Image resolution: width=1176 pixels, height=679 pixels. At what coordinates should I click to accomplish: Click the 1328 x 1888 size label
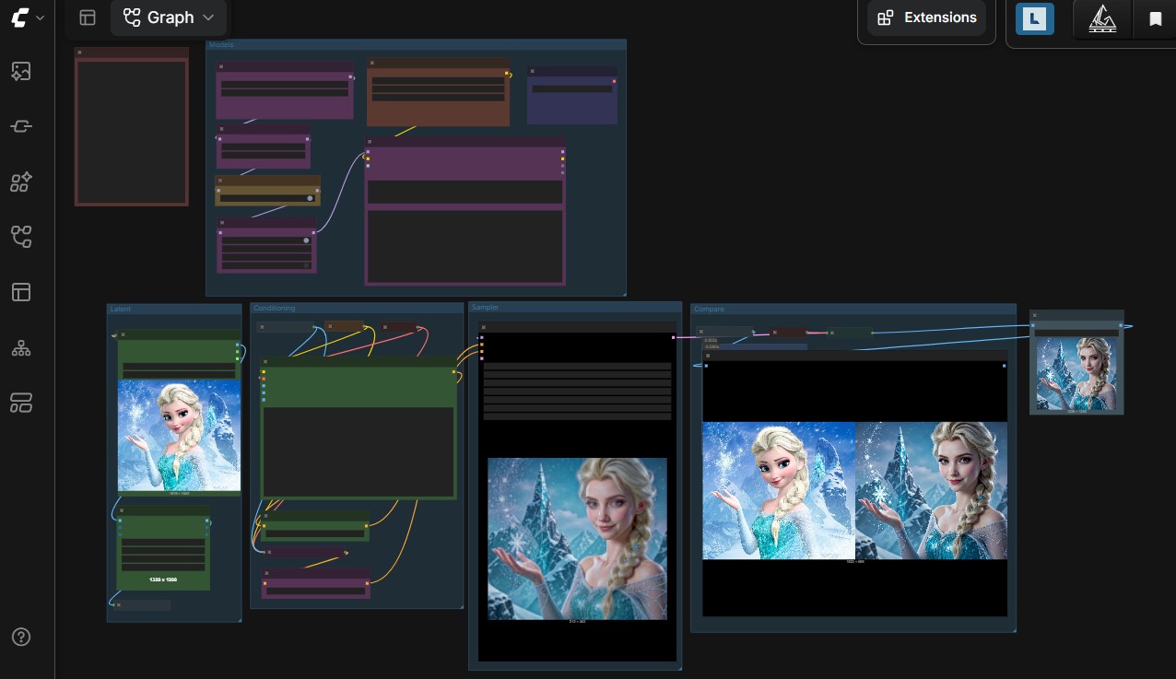(x=163, y=579)
